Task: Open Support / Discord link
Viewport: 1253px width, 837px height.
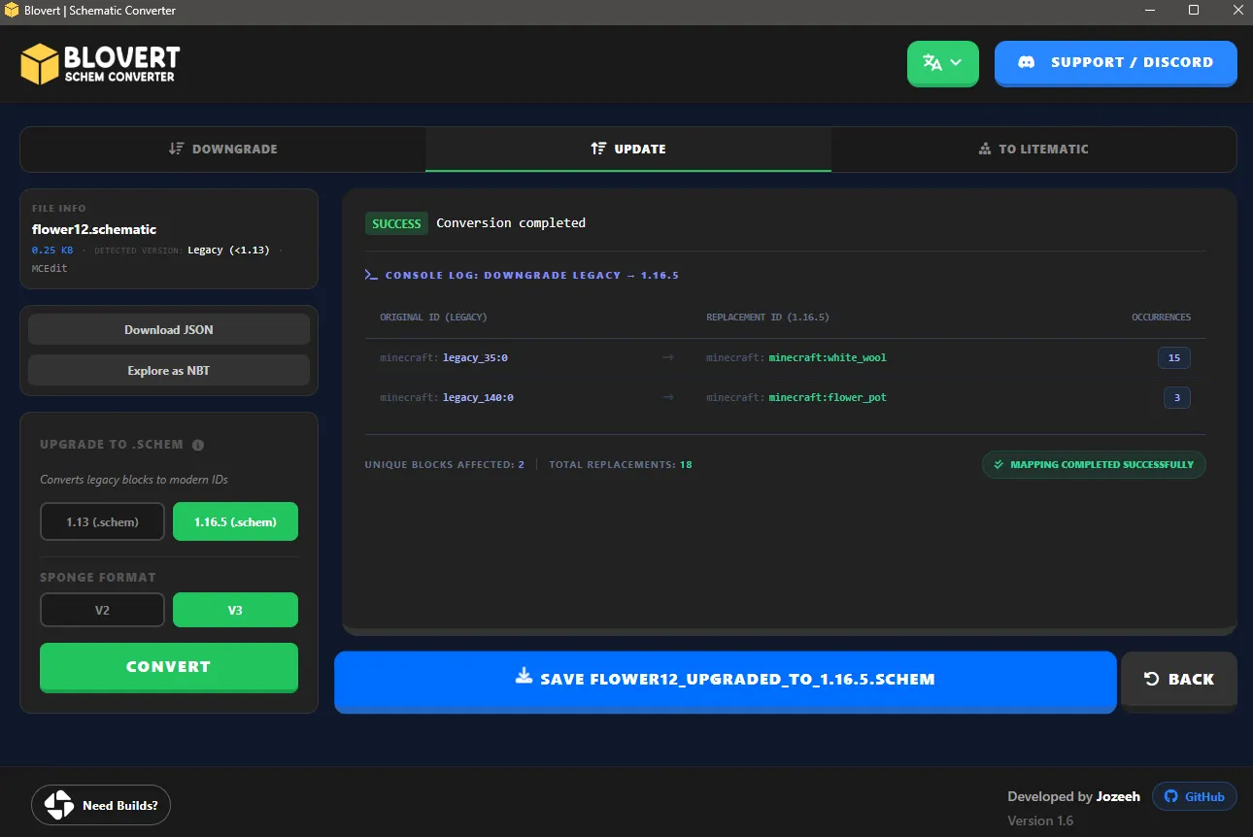Action: [x=1115, y=63]
